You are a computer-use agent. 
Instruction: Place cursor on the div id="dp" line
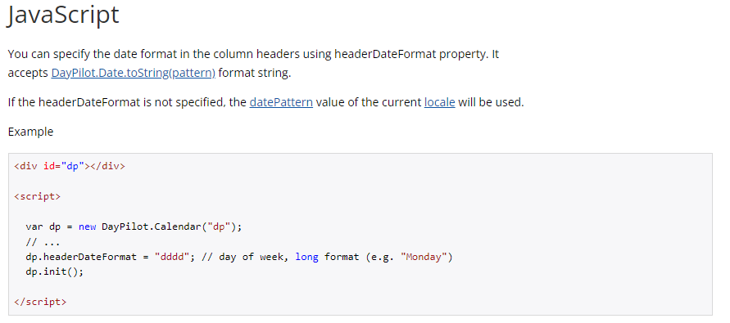click(x=70, y=166)
